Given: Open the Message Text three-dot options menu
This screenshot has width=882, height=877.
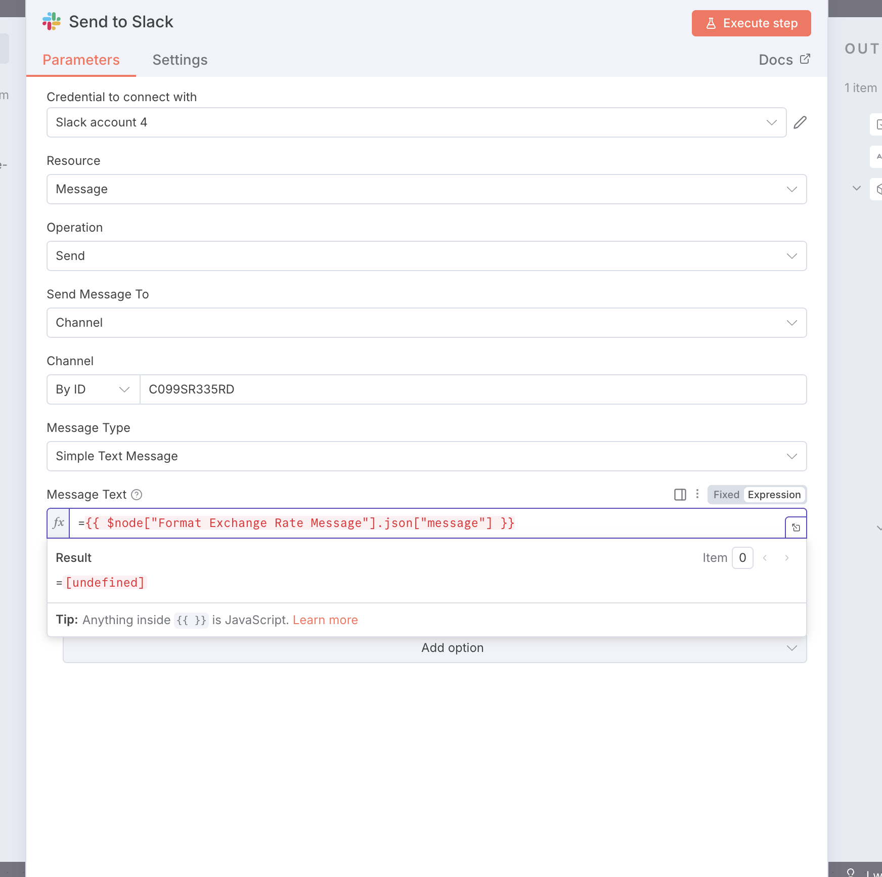Looking at the screenshot, I should (x=697, y=494).
